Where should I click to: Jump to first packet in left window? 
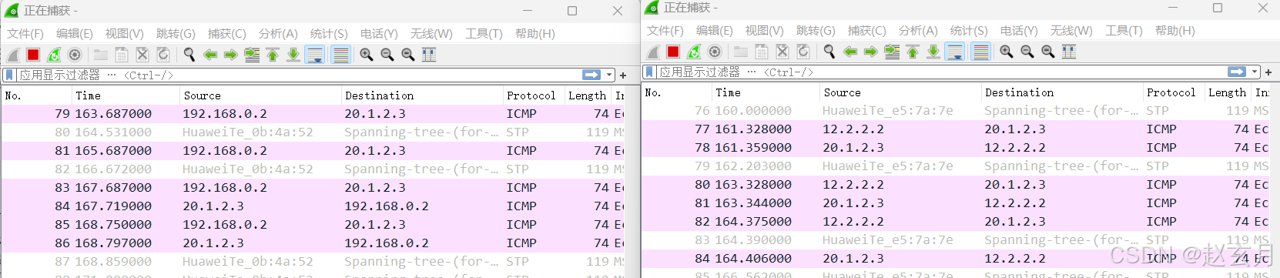[273, 55]
